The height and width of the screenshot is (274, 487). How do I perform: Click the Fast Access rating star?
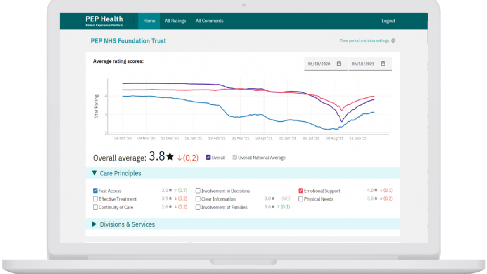click(170, 191)
